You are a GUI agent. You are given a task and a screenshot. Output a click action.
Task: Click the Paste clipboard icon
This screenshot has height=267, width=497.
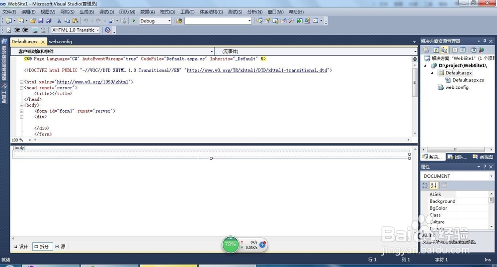tap(76, 21)
